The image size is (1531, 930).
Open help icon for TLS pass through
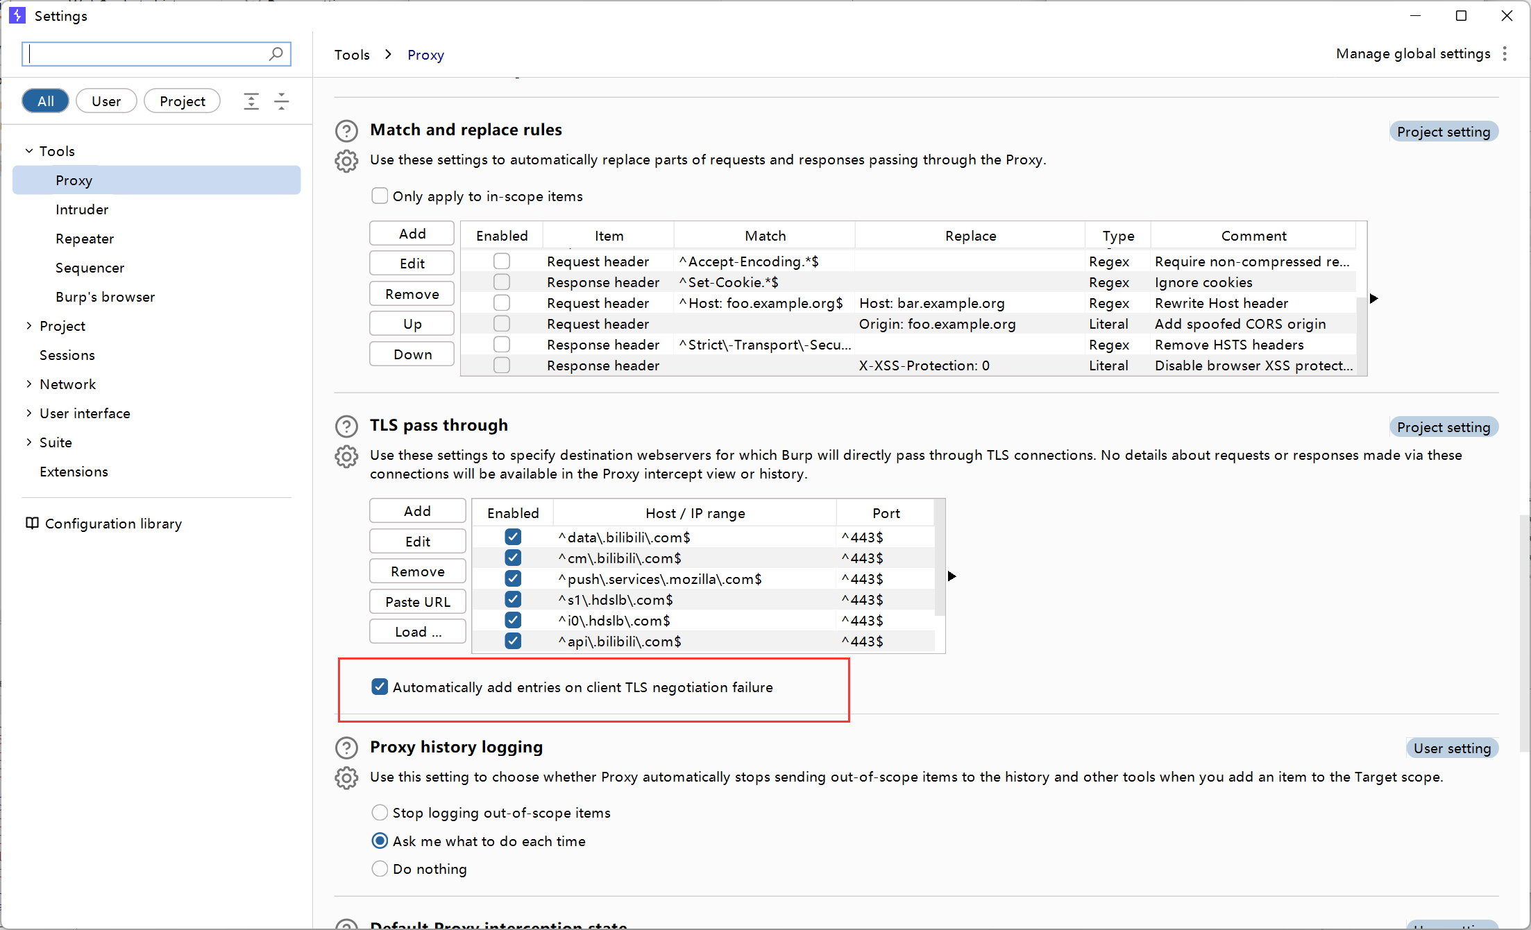(x=346, y=426)
